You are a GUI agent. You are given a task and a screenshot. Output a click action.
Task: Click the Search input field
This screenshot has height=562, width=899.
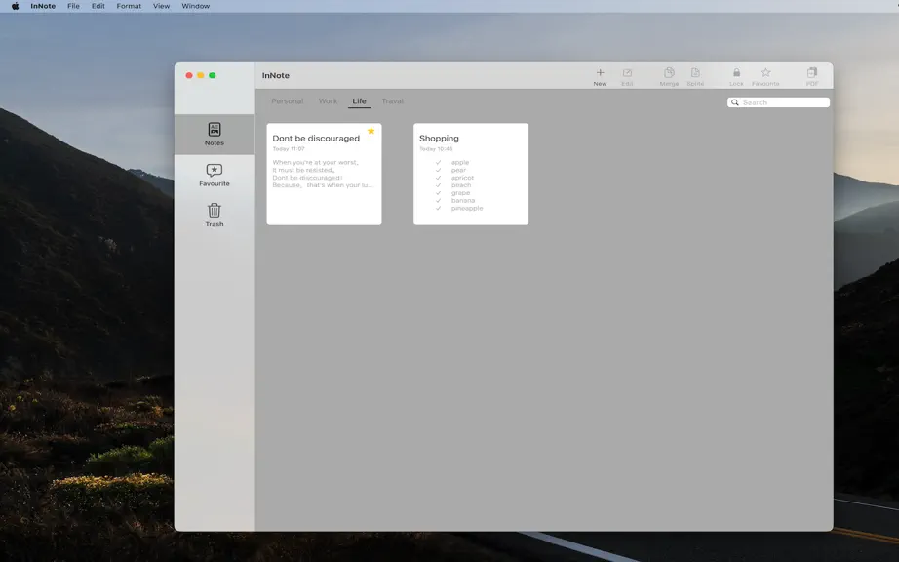779,102
